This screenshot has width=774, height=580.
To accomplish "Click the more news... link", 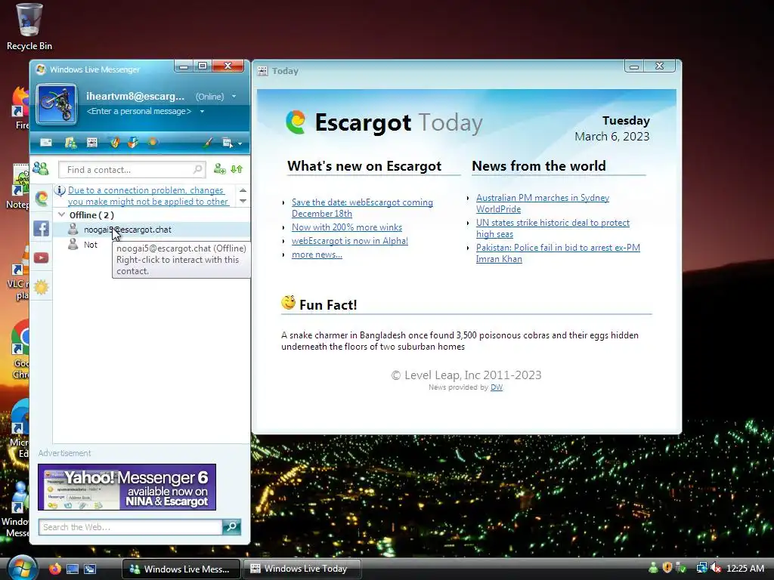I will tap(317, 255).
